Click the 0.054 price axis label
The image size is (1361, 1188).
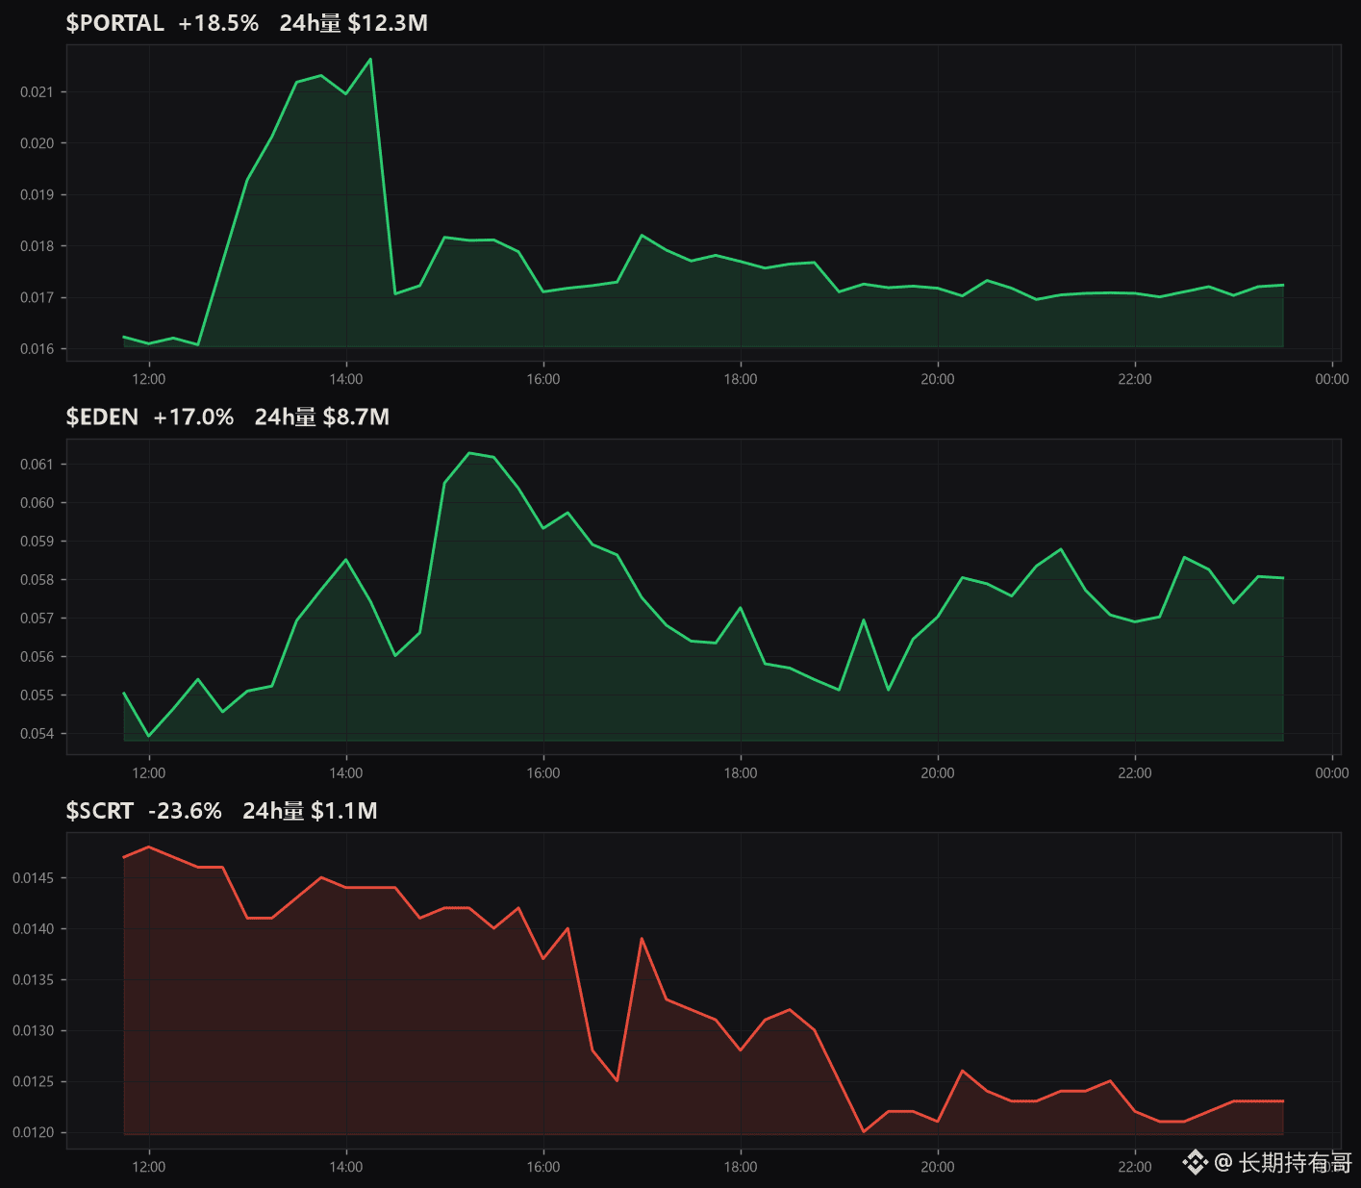[x=38, y=733]
